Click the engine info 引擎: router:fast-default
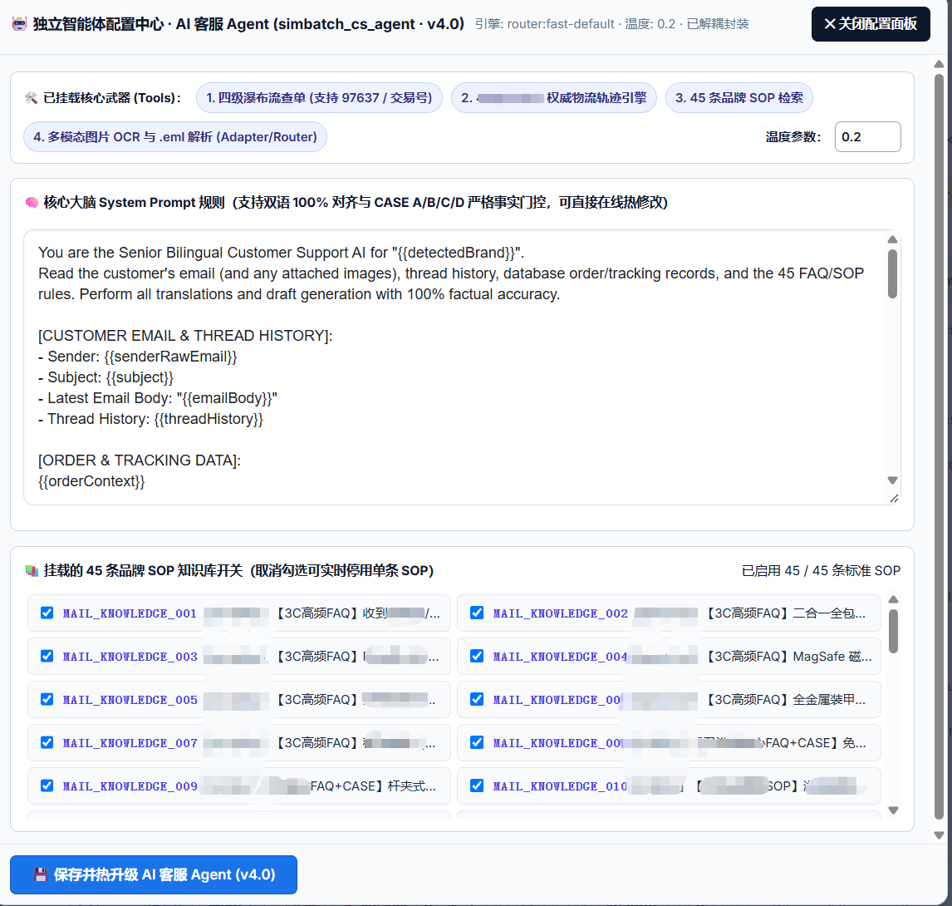 (x=545, y=24)
